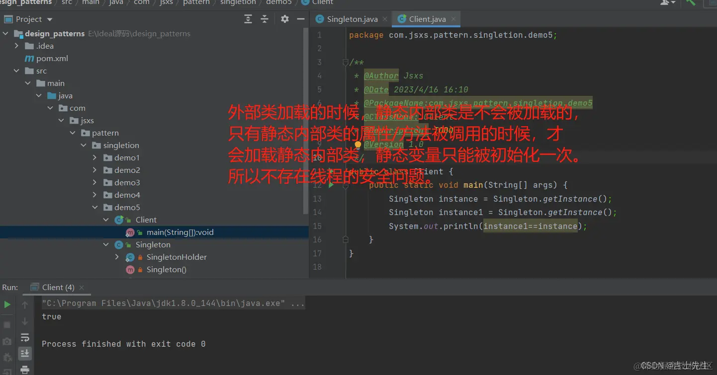Click Singleton class icon in project tree
This screenshot has height=375, width=717.
tap(119, 244)
